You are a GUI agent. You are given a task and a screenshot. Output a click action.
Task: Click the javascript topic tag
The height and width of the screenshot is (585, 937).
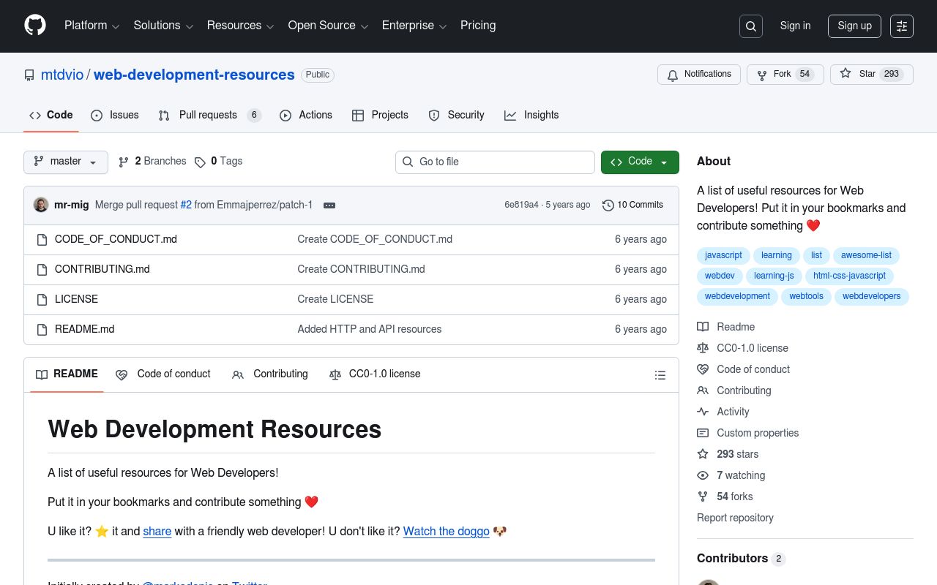[723, 255]
